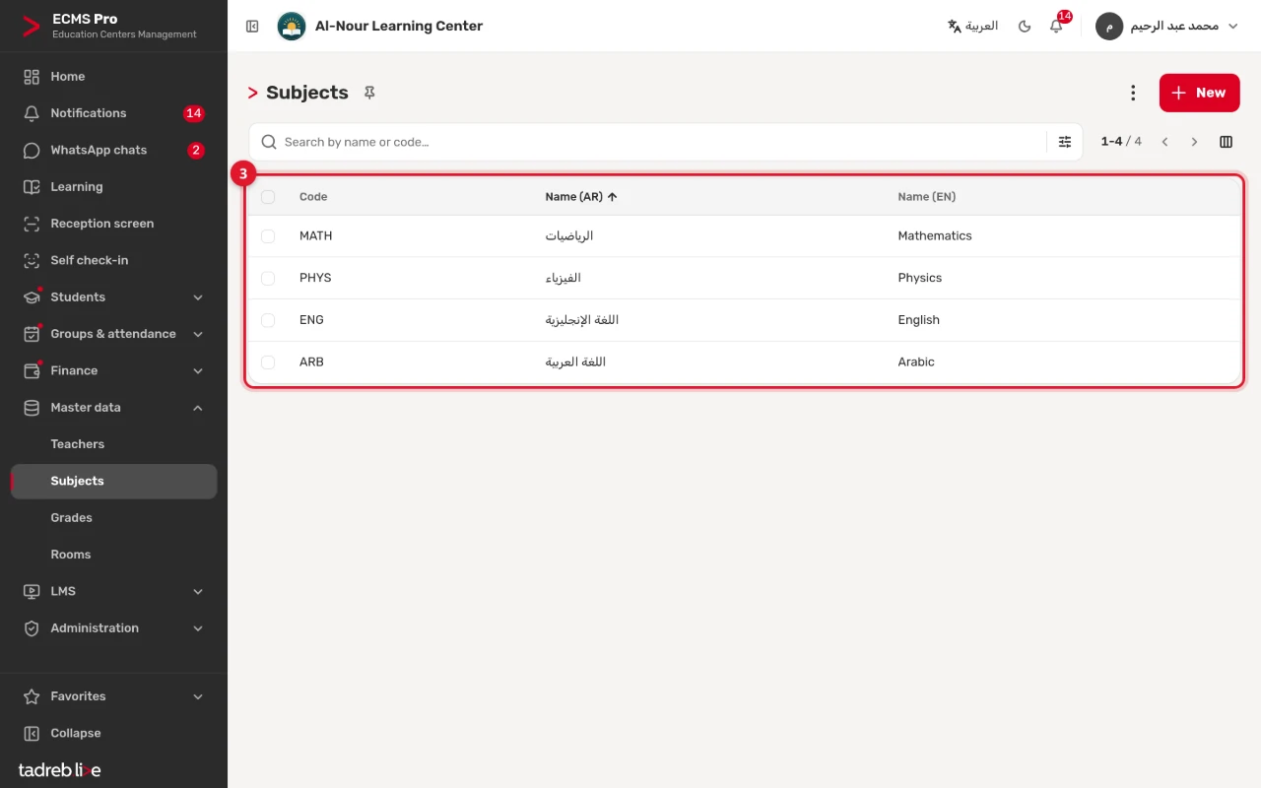Switch language to العربية
1261x788 pixels.
click(x=972, y=27)
